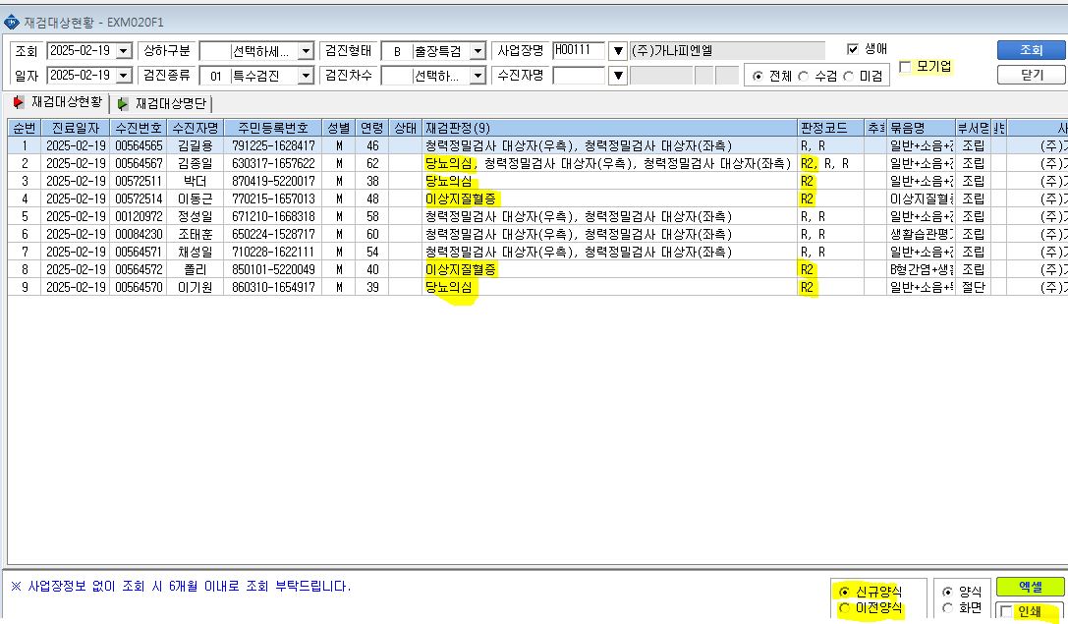Screen dimensions: 1068x624
Task: Select the green flag 재검대상명단 tab icon
Action: pyautogui.click(x=123, y=103)
